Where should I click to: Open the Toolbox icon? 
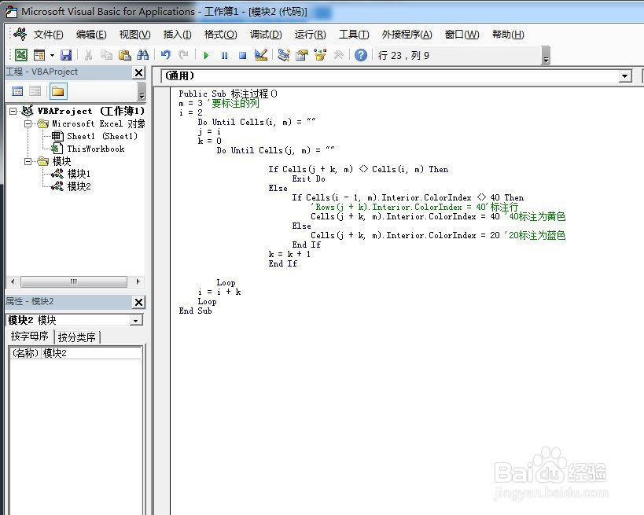(x=338, y=55)
